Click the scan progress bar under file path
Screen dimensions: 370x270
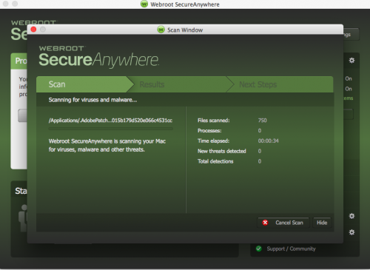point(110,129)
